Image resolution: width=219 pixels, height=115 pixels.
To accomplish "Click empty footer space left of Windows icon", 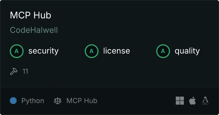I will (136, 101).
